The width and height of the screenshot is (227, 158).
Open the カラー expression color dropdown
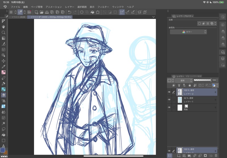coord(189,32)
